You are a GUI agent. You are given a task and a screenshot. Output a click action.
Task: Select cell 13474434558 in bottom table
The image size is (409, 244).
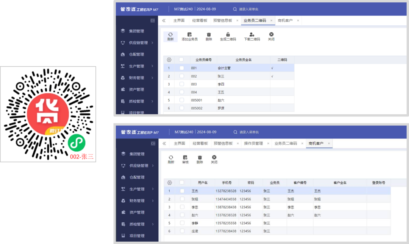click(x=226, y=199)
